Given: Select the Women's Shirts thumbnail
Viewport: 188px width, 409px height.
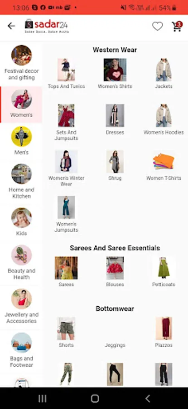Looking at the screenshot, I should [x=115, y=70].
